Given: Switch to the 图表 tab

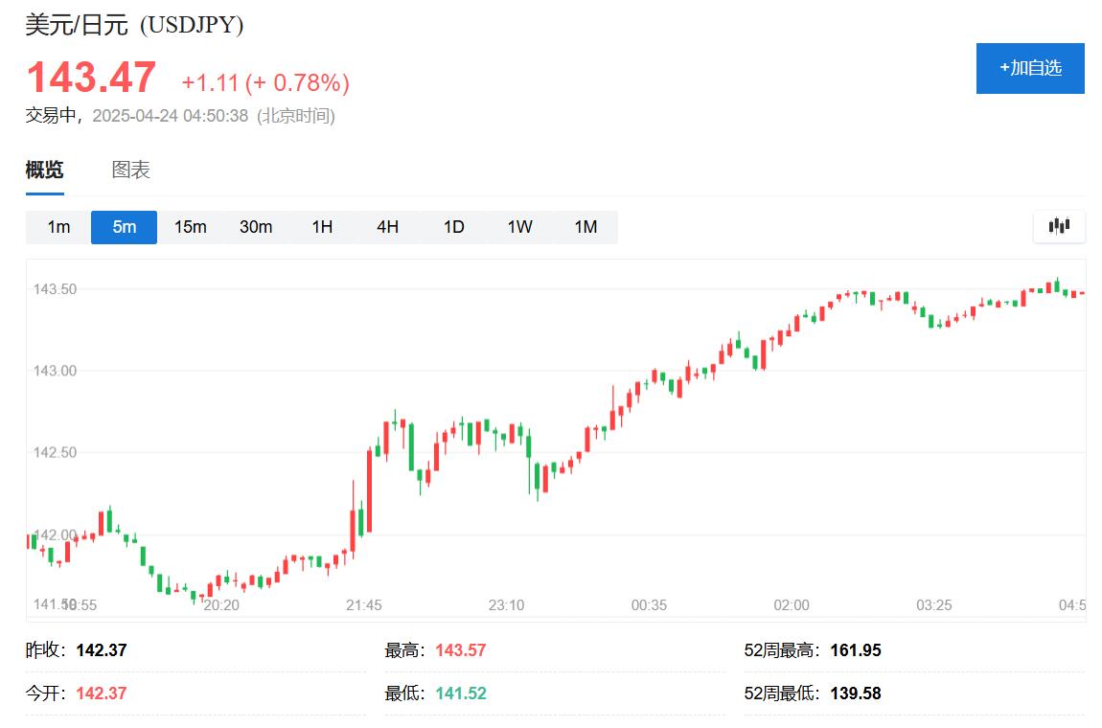Looking at the screenshot, I should pyautogui.click(x=131, y=171).
